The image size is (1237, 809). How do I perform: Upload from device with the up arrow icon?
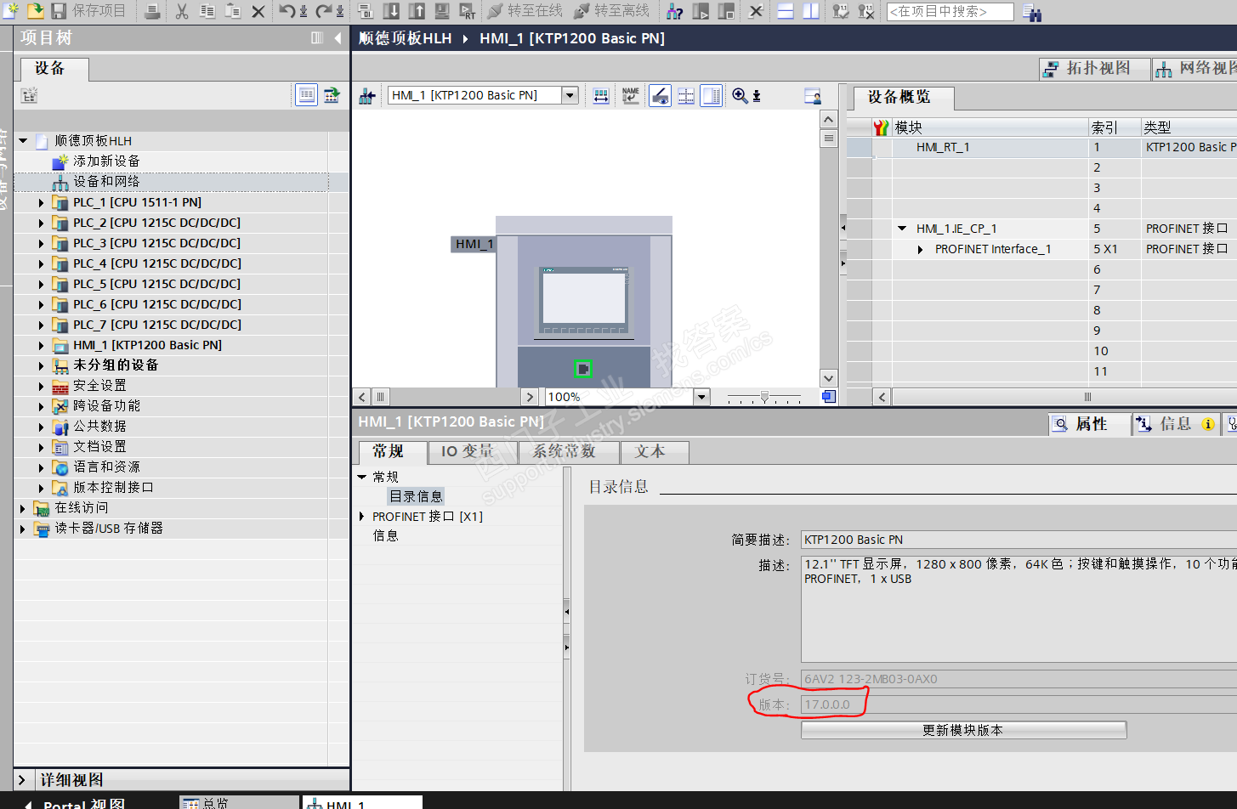[417, 11]
